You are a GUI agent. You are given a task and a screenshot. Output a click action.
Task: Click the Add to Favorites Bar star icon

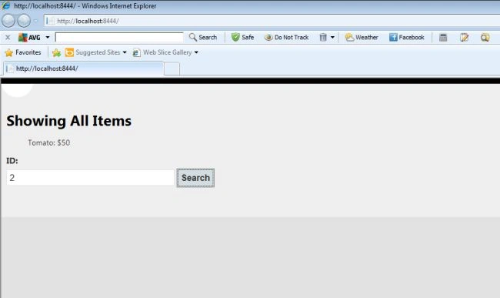coord(56,52)
